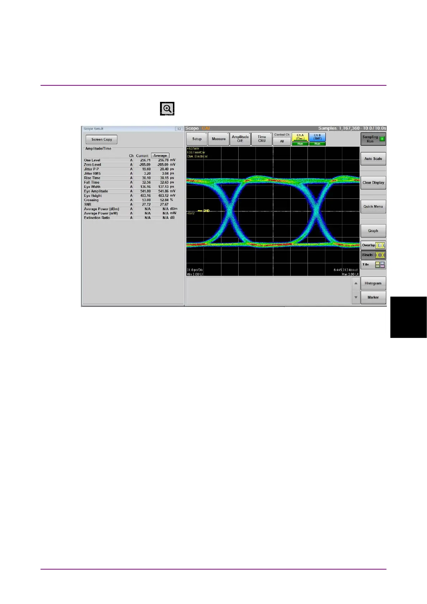
Task: Switch to Single display mode
Action: click(373, 255)
